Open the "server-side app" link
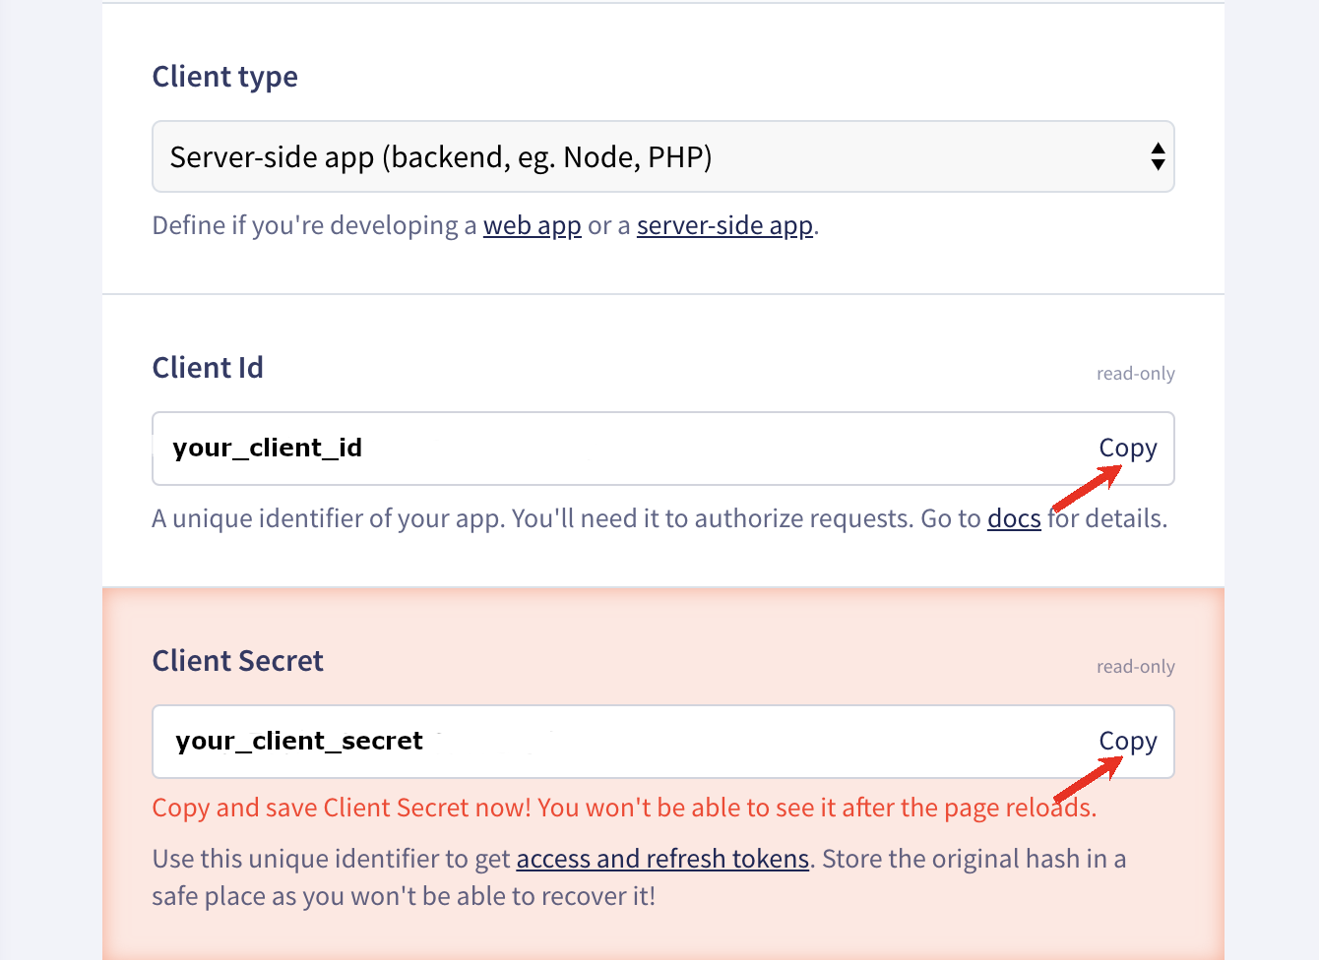The width and height of the screenshot is (1319, 960). pyautogui.click(x=724, y=226)
